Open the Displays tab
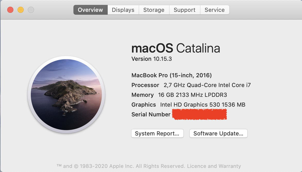302x172 pixels. [123, 10]
